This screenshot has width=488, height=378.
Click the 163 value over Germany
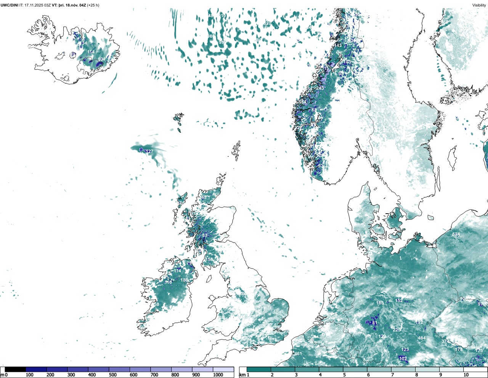[x=380, y=303]
